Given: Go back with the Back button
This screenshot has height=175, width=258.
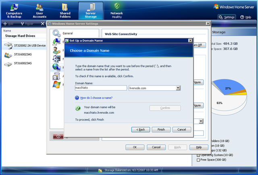Looking at the screenshot, I should (x=141, y=129).
